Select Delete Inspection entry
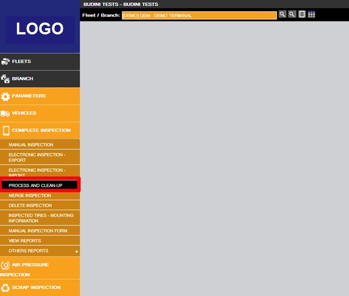This screenshot has width=349, height=296. tap(30, 206)
